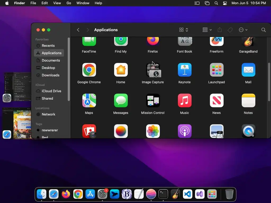Click the QuickTime Player app icon
Viewport: 271px width, 203px height.
248,131
